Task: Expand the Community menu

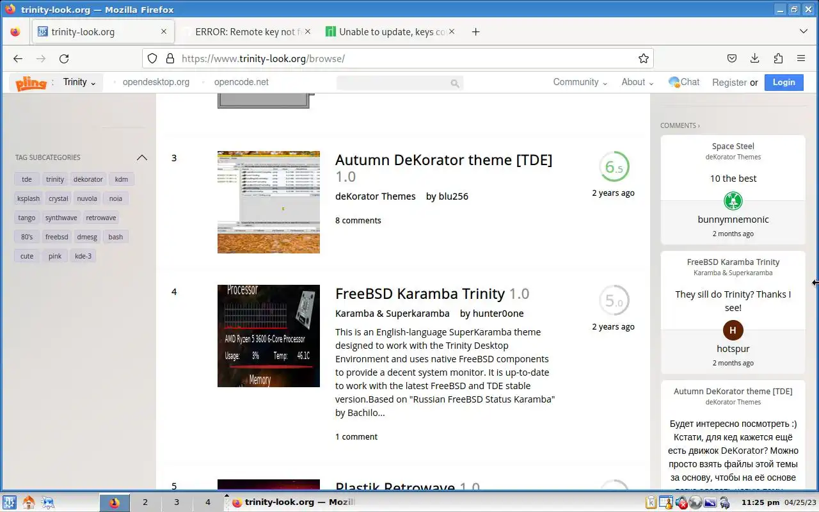Action: tap(580, 82)
